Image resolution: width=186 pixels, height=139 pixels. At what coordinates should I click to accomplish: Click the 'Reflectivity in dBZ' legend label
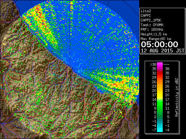pos(176,97)
